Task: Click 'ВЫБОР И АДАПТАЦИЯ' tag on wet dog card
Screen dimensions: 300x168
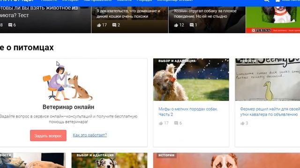Action: point(177,61)
